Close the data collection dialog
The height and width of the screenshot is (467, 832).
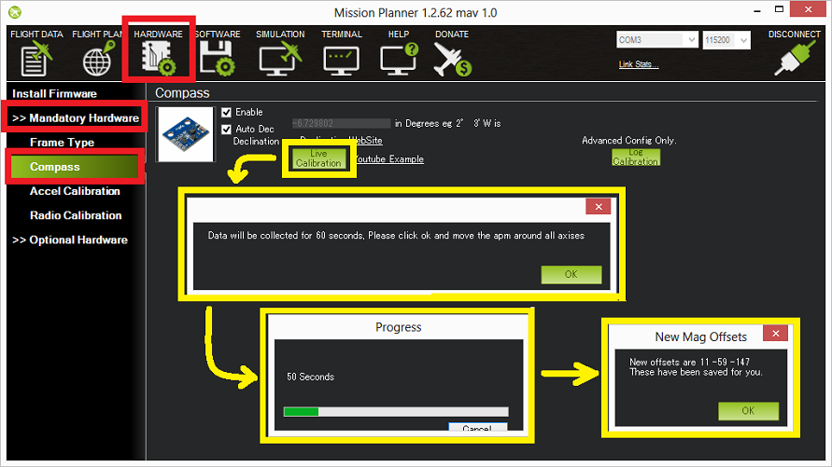[598, 207]
